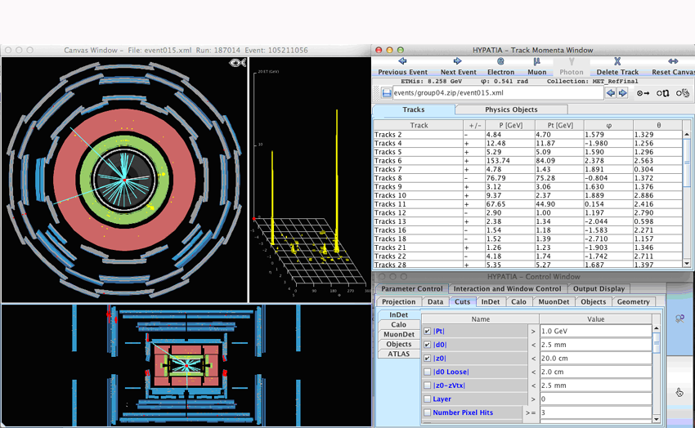This screenshot has width=695, height=428.
Task: Select the circle-with-arrow mode icon
Action: click(x=643, y=93)
